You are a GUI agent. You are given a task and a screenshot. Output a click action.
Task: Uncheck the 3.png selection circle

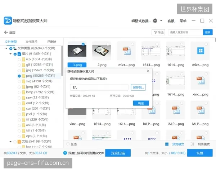(83, 44)
